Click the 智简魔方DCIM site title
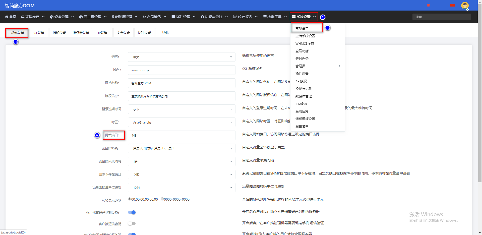482x235 pixels. pyautogui.click(x=20, y=6)
